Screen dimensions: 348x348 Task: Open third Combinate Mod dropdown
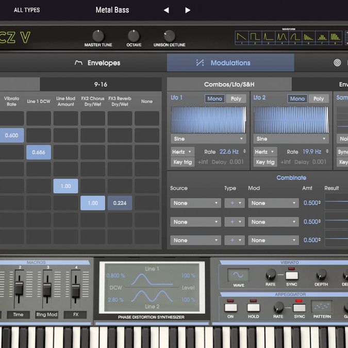pos(273,240)
